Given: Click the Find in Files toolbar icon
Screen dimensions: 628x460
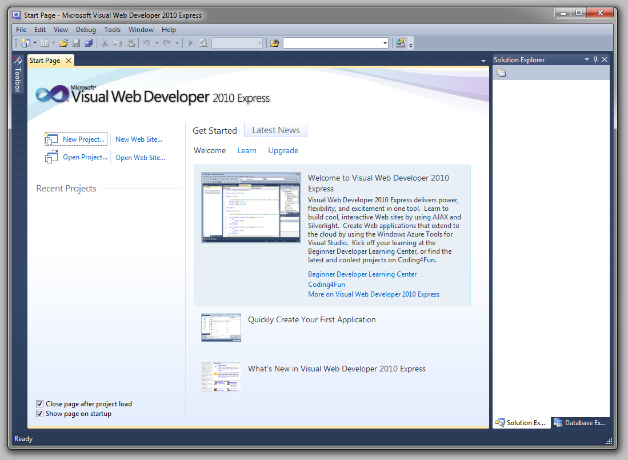Looking at the screenshot, I should pyautogui.click(x=274, y=43).
